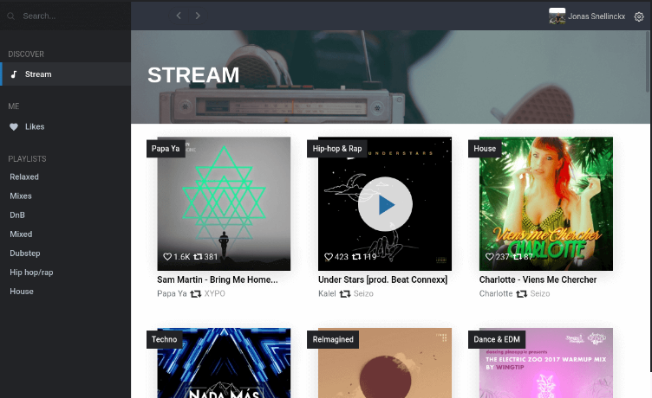Open Papa Ya artist link under track
The height and width of the screenshot is (398, 652).
tap(172, 293)
